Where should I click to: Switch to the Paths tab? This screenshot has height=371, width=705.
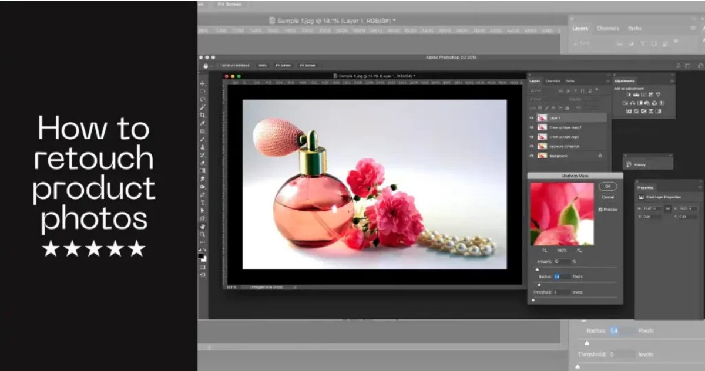click(570, 81)
